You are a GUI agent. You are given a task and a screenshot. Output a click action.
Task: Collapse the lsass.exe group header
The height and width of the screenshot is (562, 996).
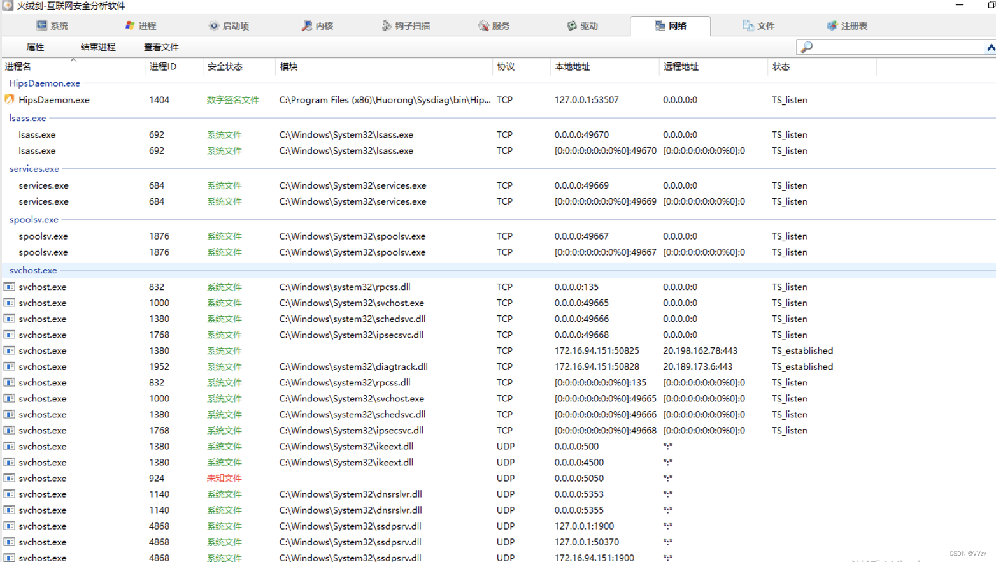click(x=27, y=118)
